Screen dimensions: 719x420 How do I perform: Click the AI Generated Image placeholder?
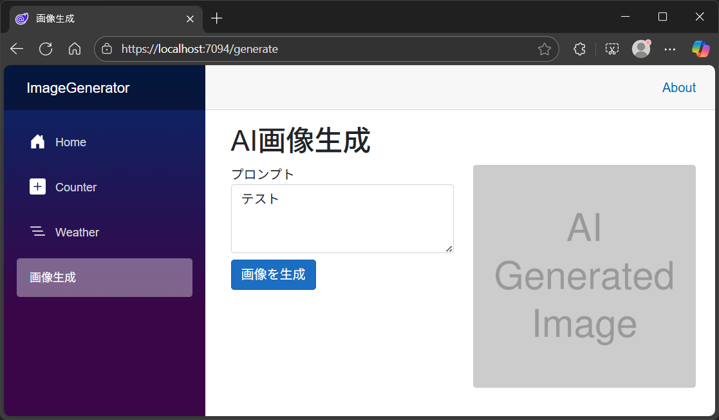tap(584, 276)
